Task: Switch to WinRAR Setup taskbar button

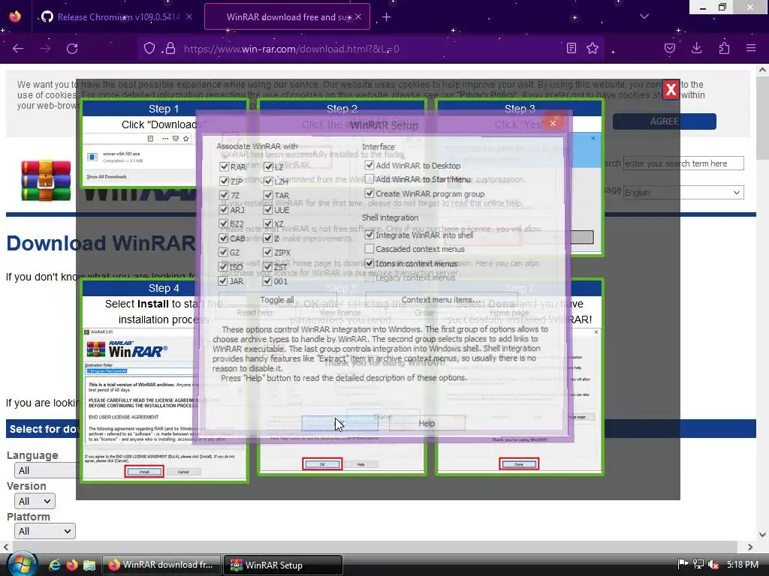Action: pos(283,565)
